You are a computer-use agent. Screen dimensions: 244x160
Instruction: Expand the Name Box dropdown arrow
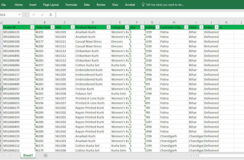tap(19, 15)
